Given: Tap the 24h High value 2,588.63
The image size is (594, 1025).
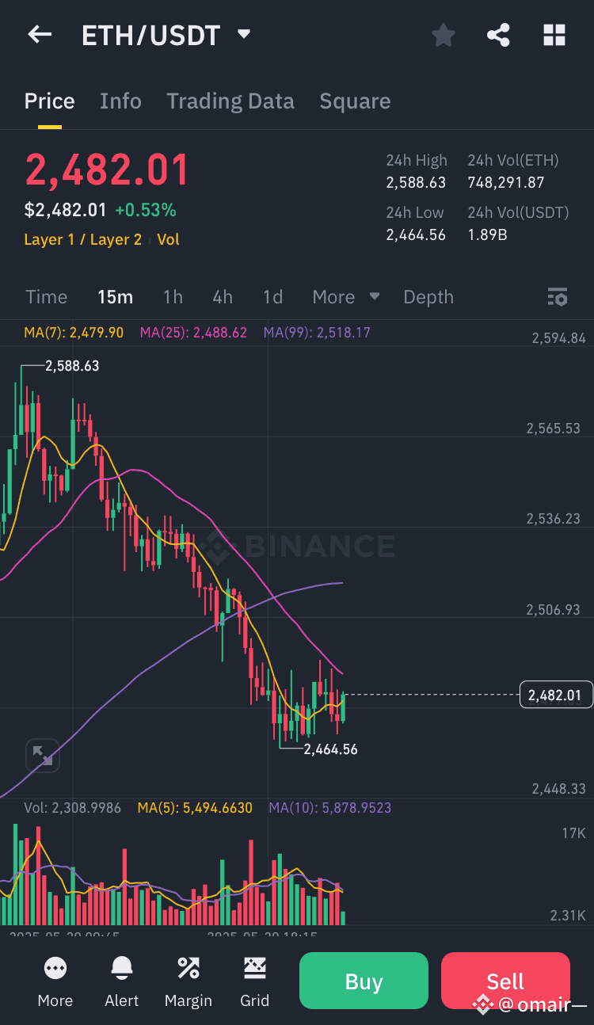Looking at the screenshot, I should tap(416, 182).
